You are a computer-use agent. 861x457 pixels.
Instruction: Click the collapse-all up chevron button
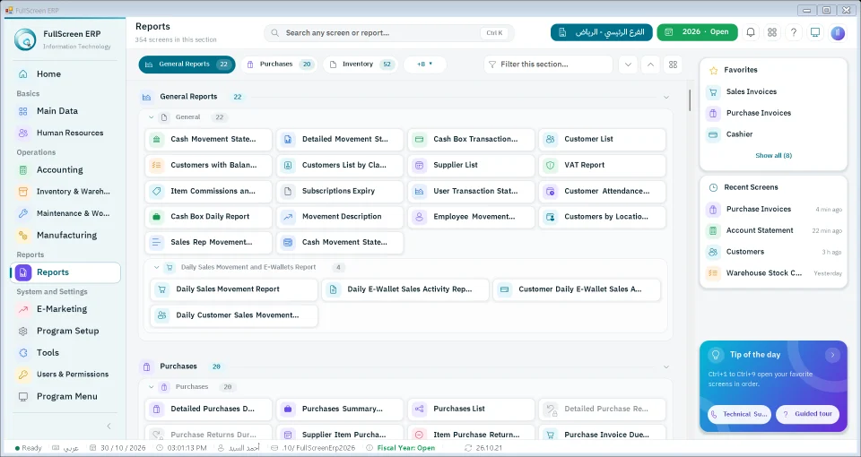click(x=651, y=65)
